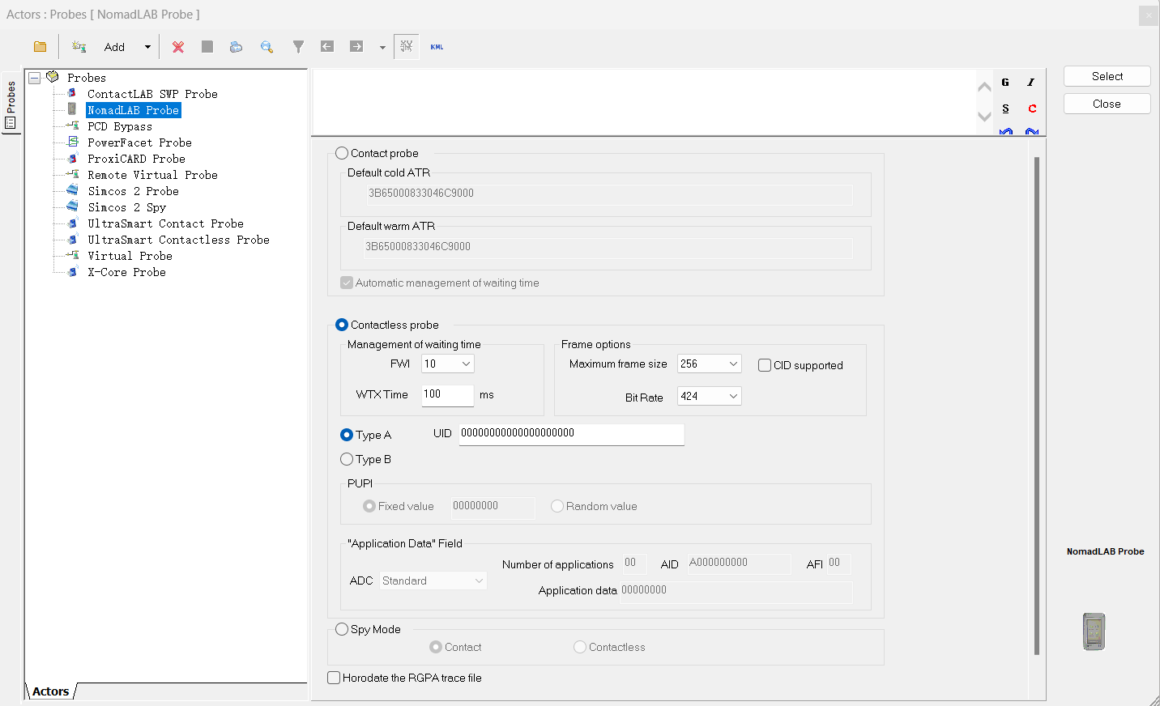Check Horodate the RGPA trace file
Viewport: 1160px width, 706px height.
pos(334,678)
